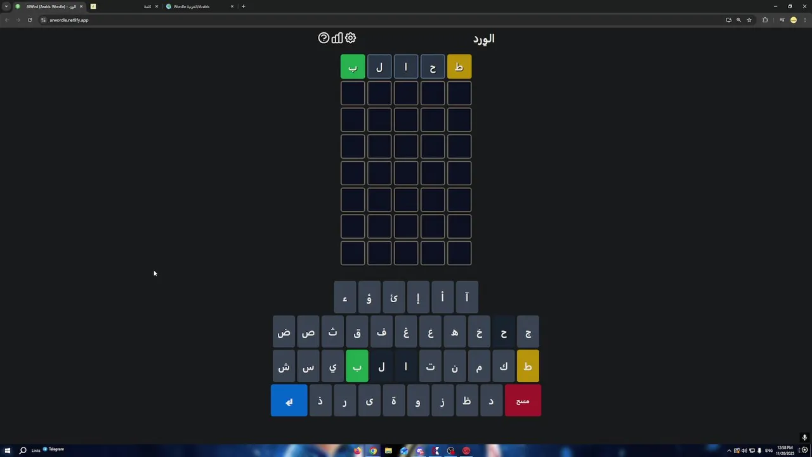The height and width of the screenshot is (457, 812).
Task: Tap the ث keyboard key
Action: coord(332,332)
